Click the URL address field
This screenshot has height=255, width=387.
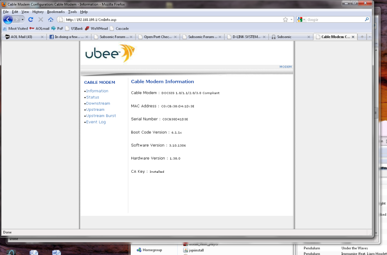pyautogui.click(x=173, y=19)
